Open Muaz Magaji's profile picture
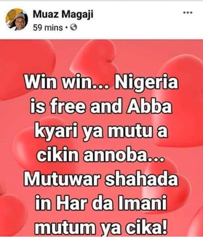The width and height of the screenshot is (203, 237). [x=17, y=19]
